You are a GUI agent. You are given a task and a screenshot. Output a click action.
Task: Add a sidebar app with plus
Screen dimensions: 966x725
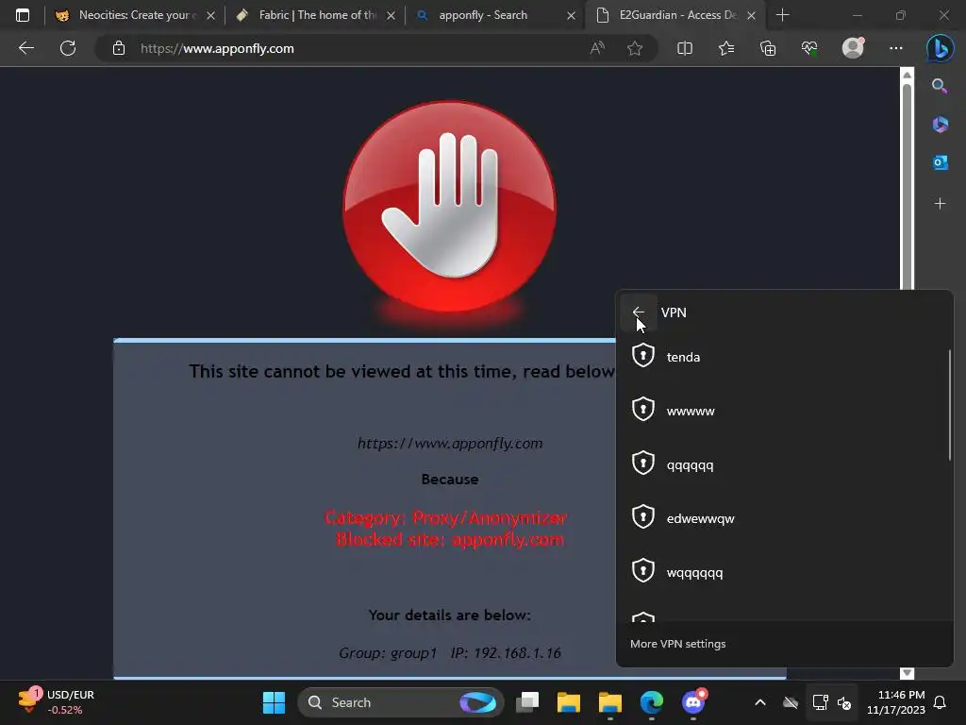point(940,204)
